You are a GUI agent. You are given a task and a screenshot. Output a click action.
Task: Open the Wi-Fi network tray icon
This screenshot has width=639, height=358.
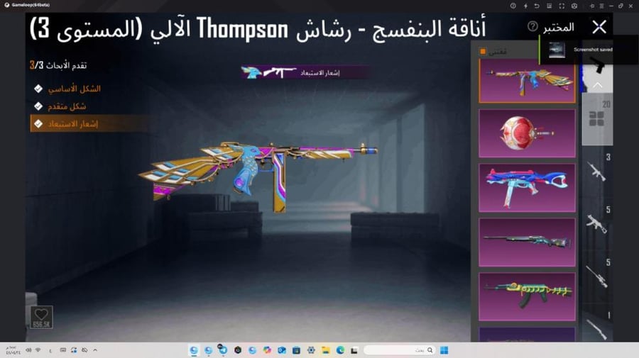[38, 350]
